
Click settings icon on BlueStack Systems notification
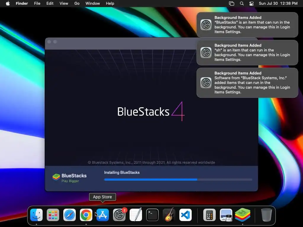206,83
